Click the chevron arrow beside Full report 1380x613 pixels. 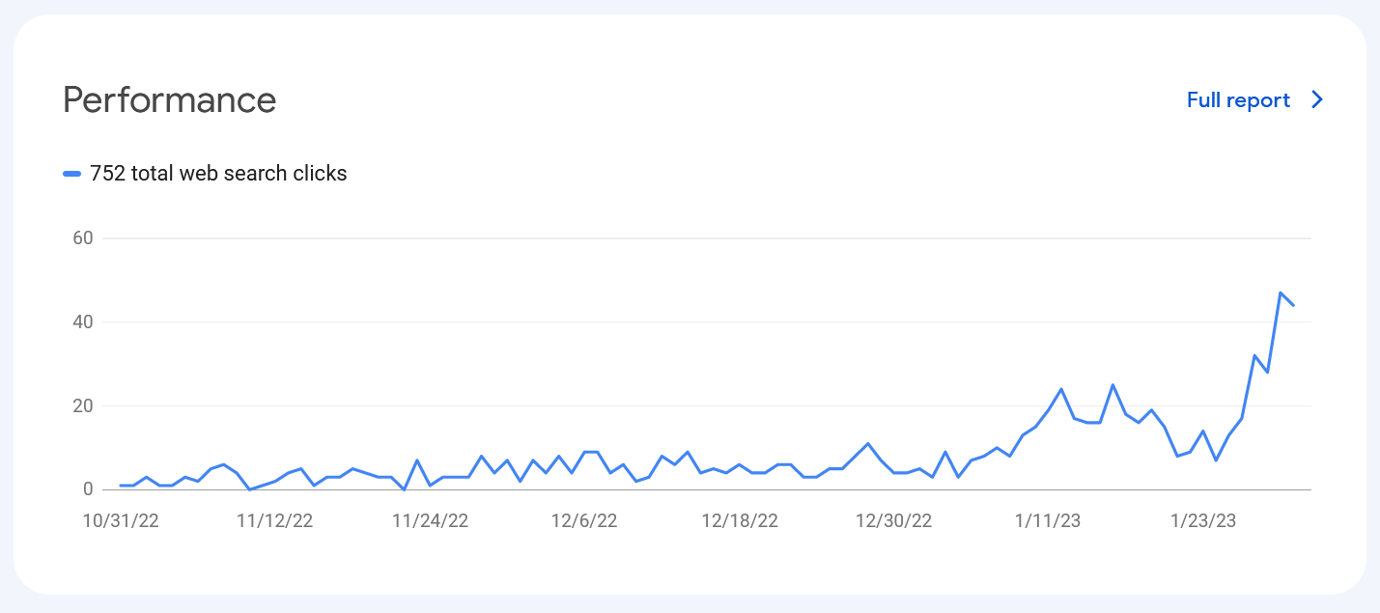pos(1316,100)
